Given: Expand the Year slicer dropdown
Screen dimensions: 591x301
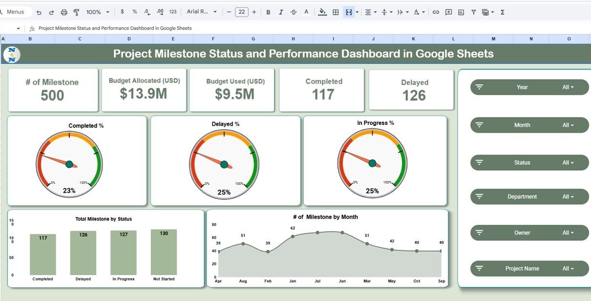Looking at the screenshot, I should (568, 87).
